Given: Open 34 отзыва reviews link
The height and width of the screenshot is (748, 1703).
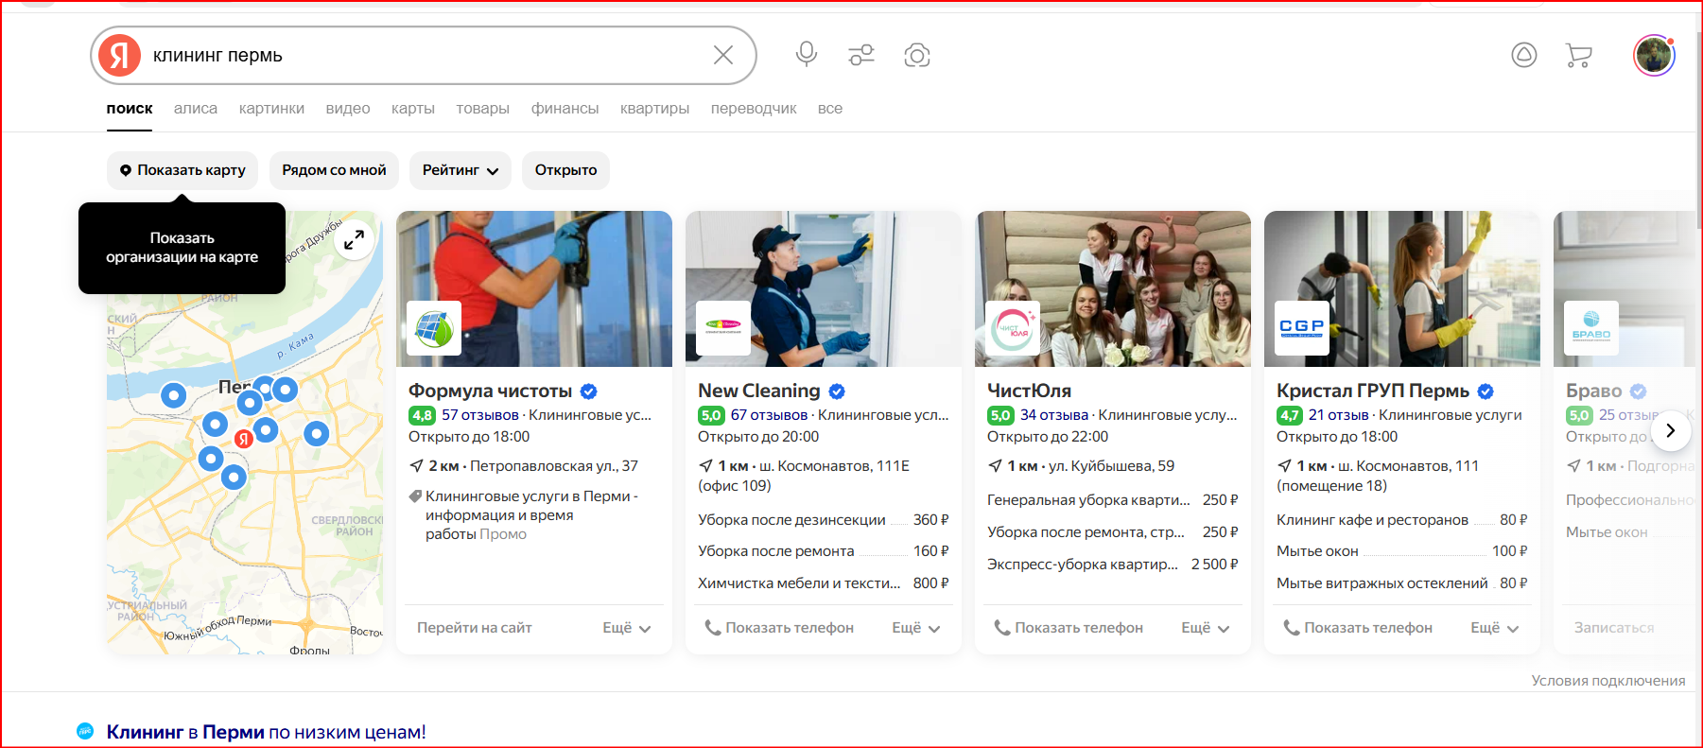Looking at the screenshot, I should [x=1054, y=415].
